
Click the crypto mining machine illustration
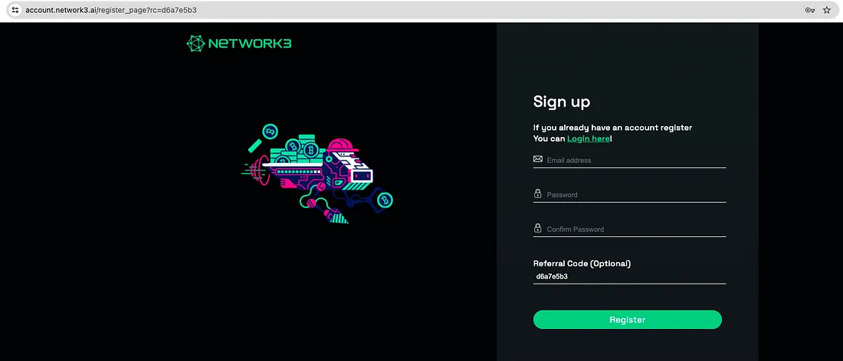coord(317,174)
